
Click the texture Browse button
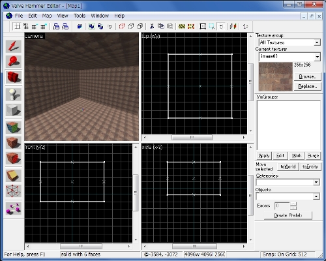pyautogui.click(x=307, y=76)
